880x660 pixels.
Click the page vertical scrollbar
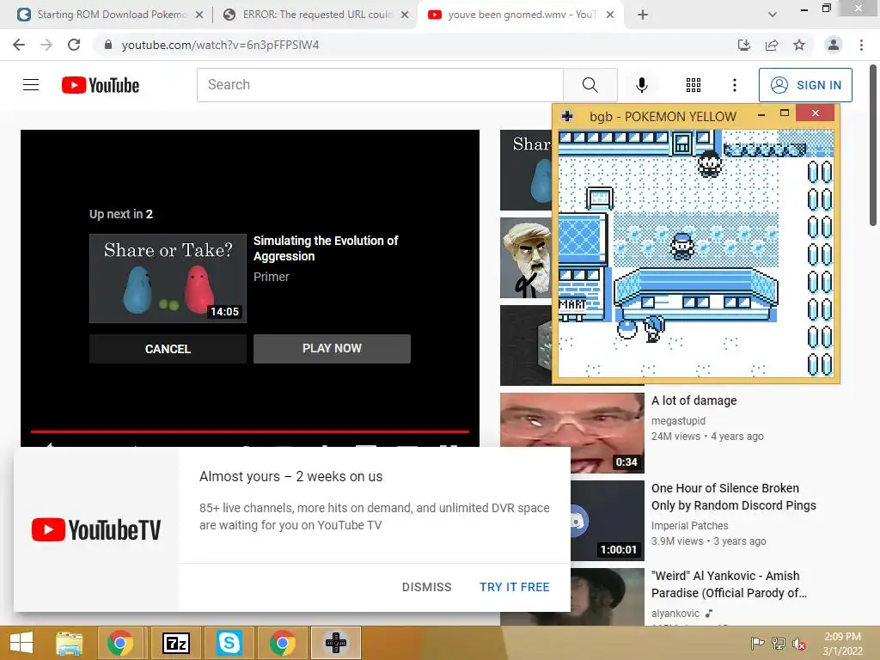873,146
